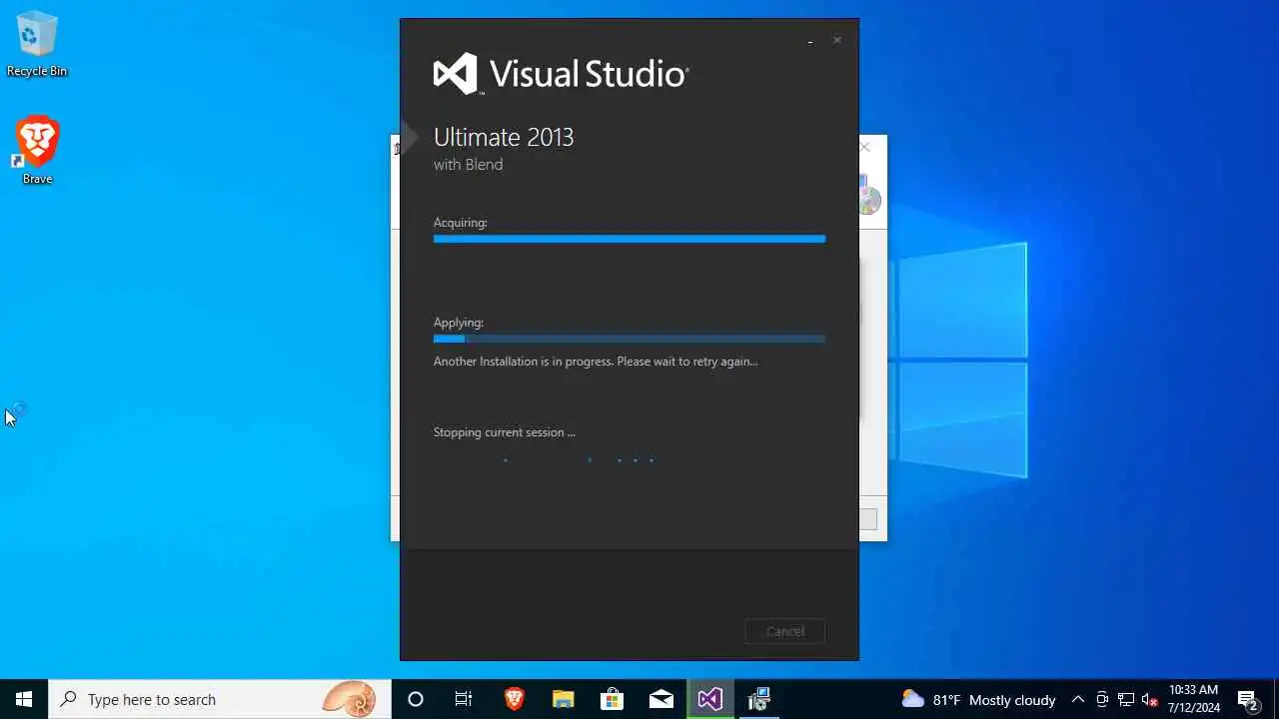Click the Visual Studio logo in the installer
The height and width of the screenshot is (719, 1279).
pos(561,74)
